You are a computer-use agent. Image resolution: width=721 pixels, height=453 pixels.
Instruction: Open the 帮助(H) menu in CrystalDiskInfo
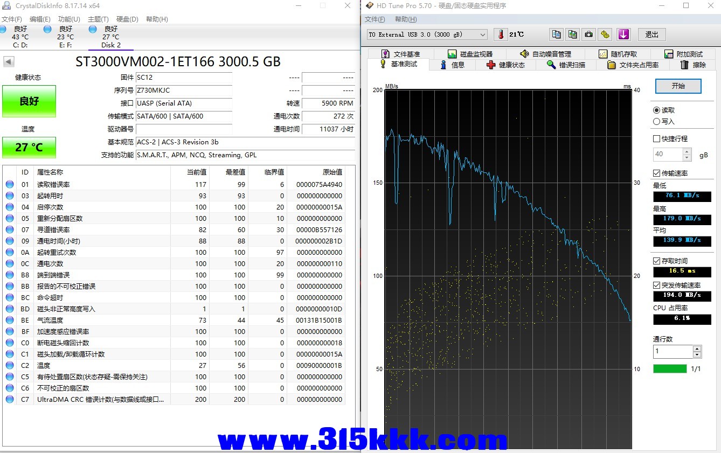tap(157, 19)
